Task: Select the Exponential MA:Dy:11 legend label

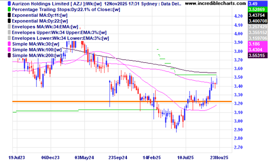Action: pos(40,16)
